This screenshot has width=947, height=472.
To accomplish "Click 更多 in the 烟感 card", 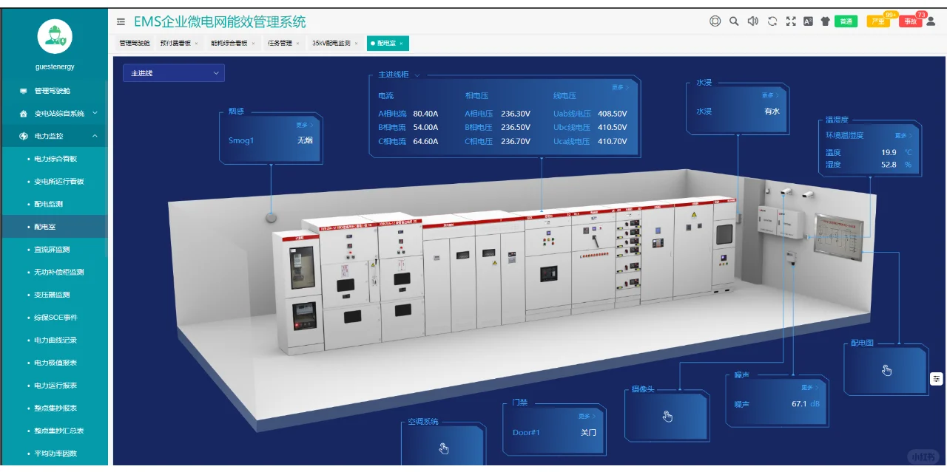I will pos(305,125).
